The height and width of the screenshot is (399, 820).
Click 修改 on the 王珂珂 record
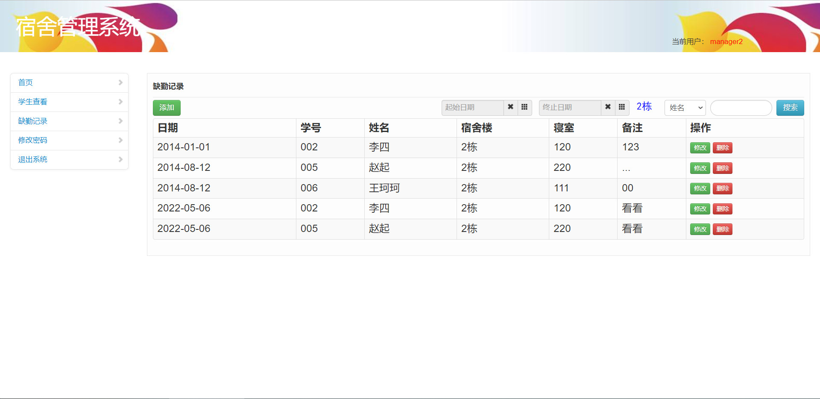click(x=700, y=188)
